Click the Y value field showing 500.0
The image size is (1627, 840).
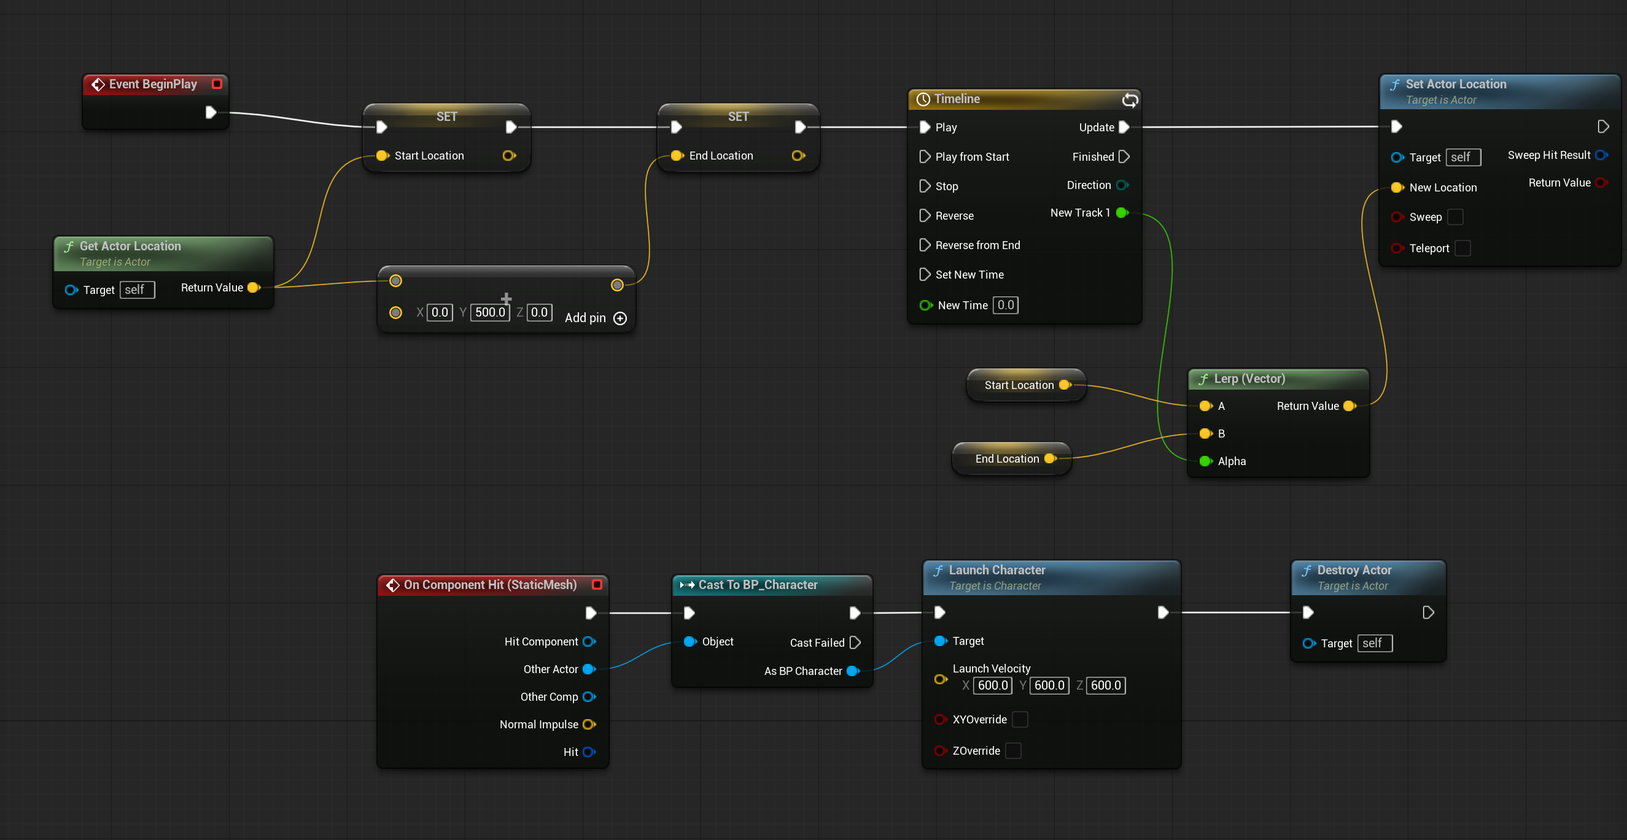(490, 312)
